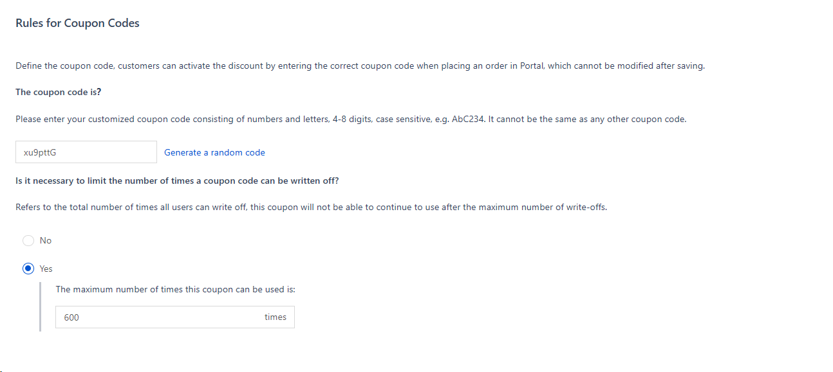This screenshot has width=833, height=372.
Task: Select the No radio button
Action: (28, 240)
